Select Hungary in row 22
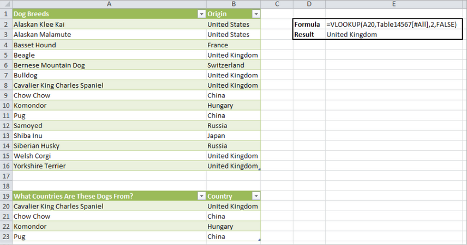Screen dimensions: 467x245 click(234, 226)
